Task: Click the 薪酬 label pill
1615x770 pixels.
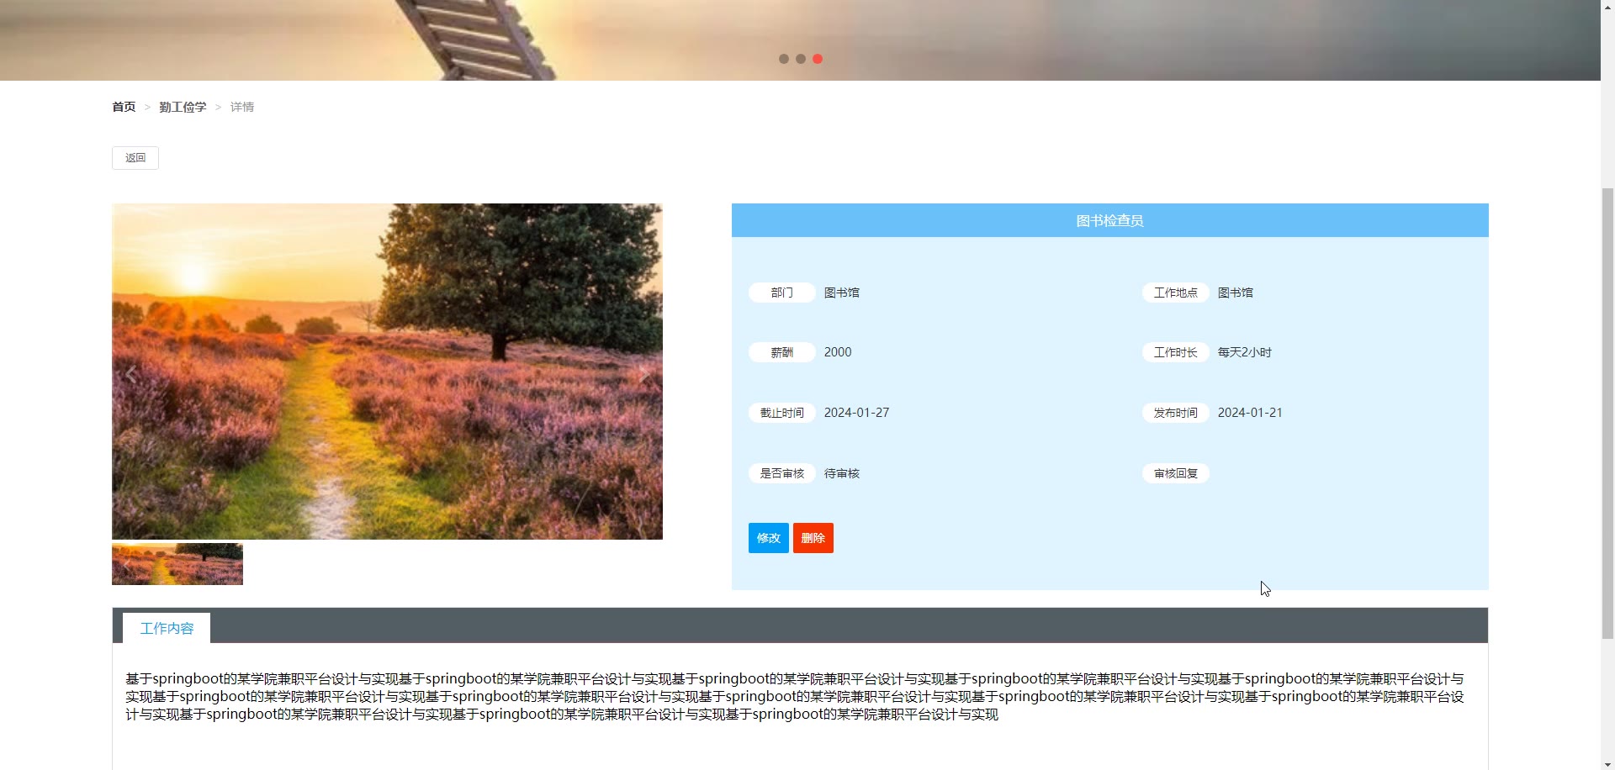Action: (782, 352)
